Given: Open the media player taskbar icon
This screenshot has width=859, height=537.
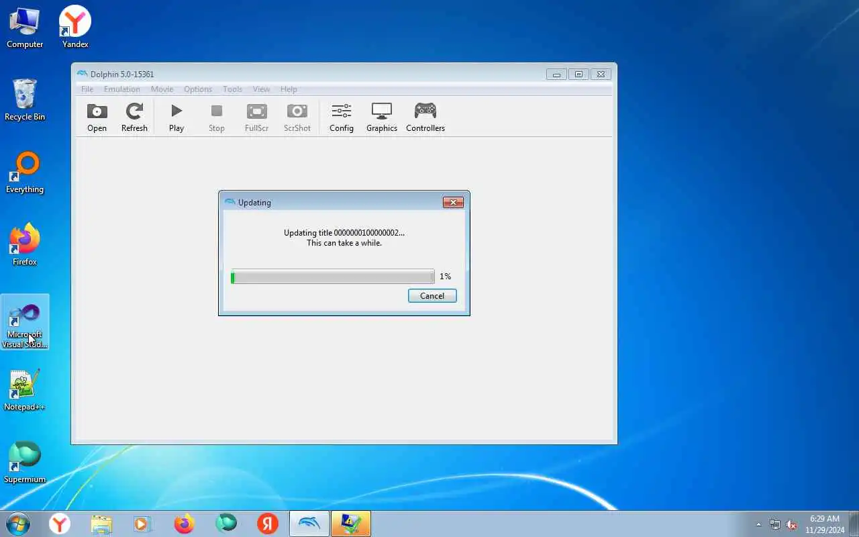Looking at the screenshot, I should click(x=142, y=524).
